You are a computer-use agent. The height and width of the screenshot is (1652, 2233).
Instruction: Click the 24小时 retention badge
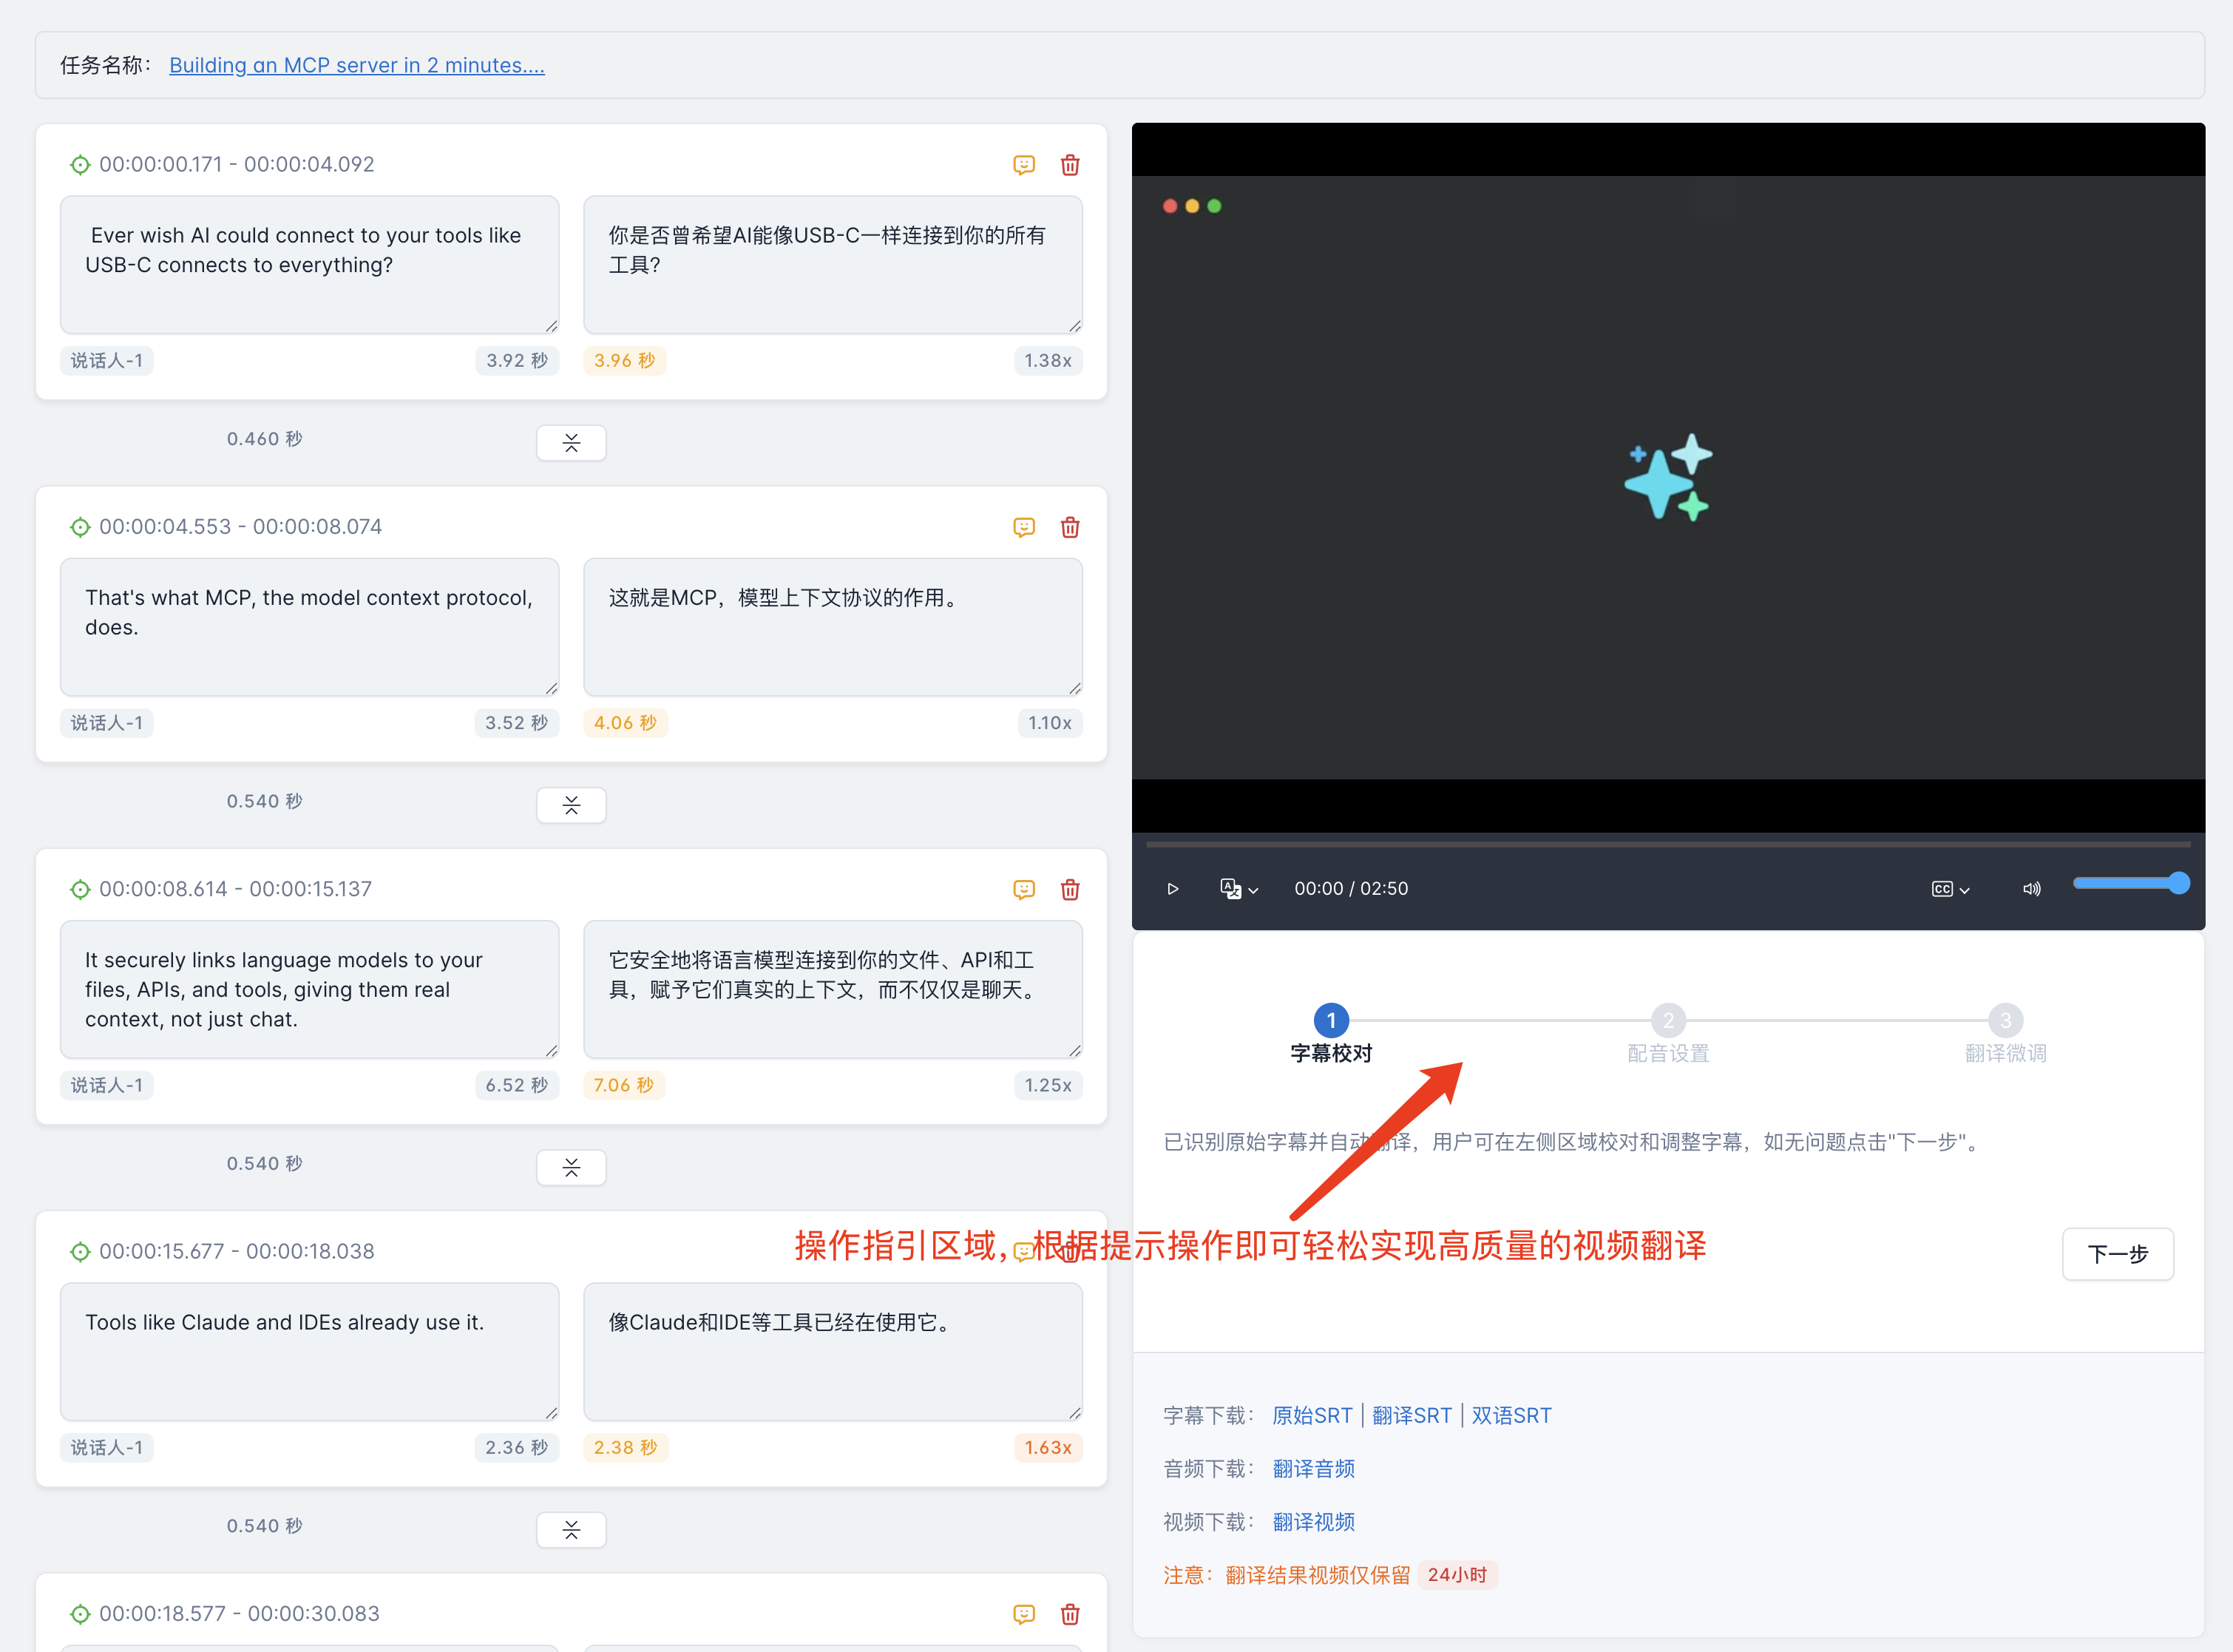[x=1457, y=1575]
